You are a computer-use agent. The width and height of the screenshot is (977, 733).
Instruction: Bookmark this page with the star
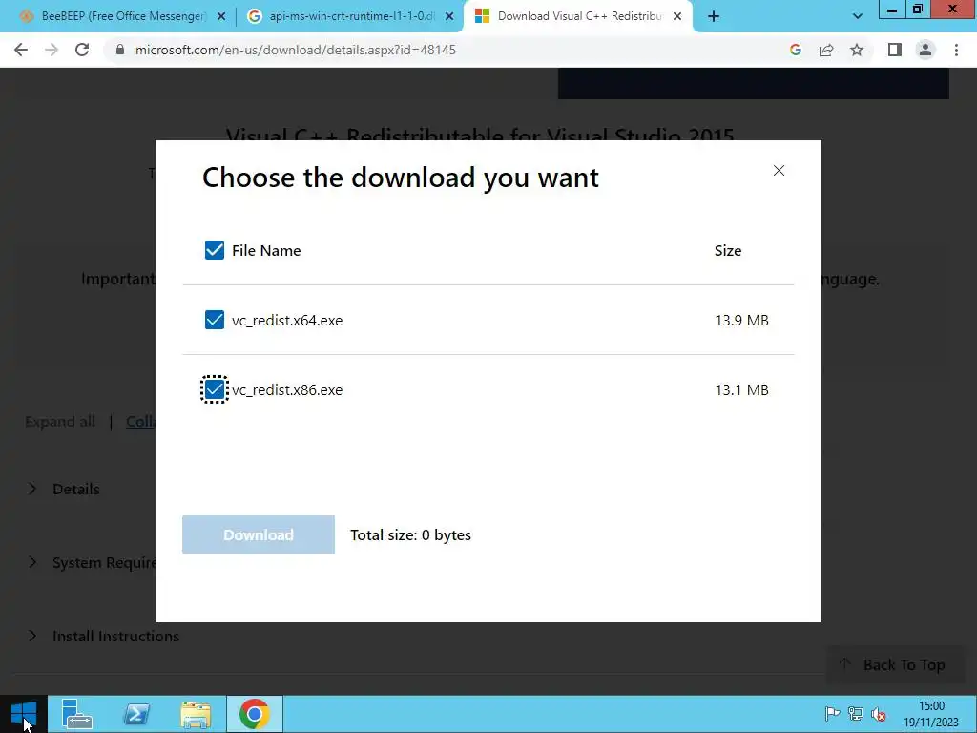(857, 50)
